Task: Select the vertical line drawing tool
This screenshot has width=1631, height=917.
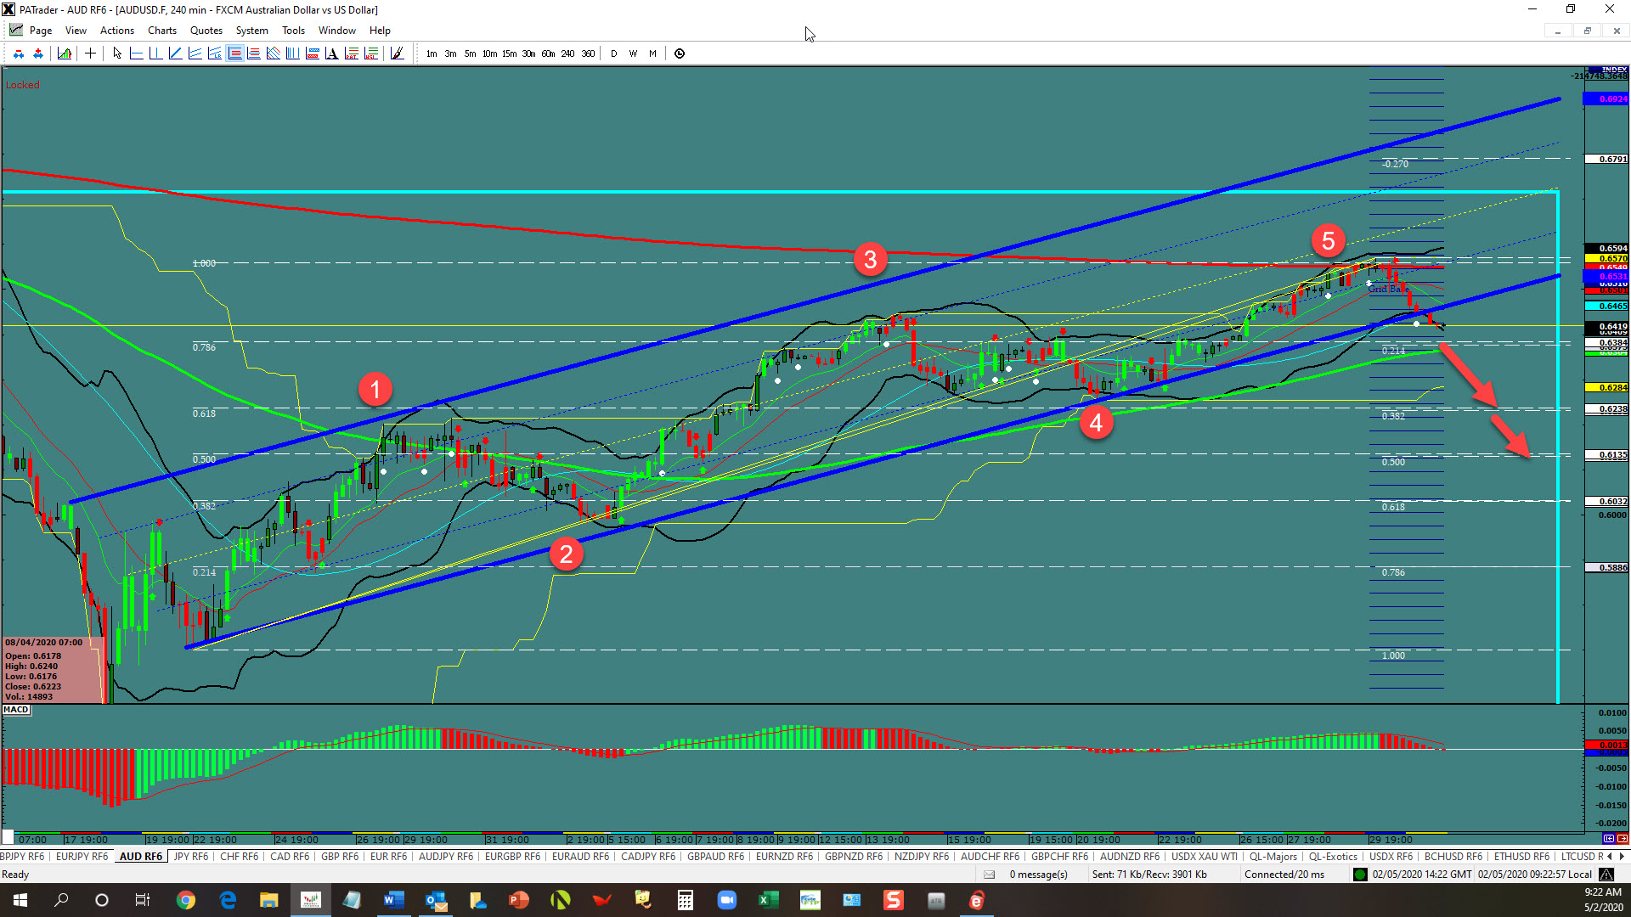Action: [x=156, y=53]
